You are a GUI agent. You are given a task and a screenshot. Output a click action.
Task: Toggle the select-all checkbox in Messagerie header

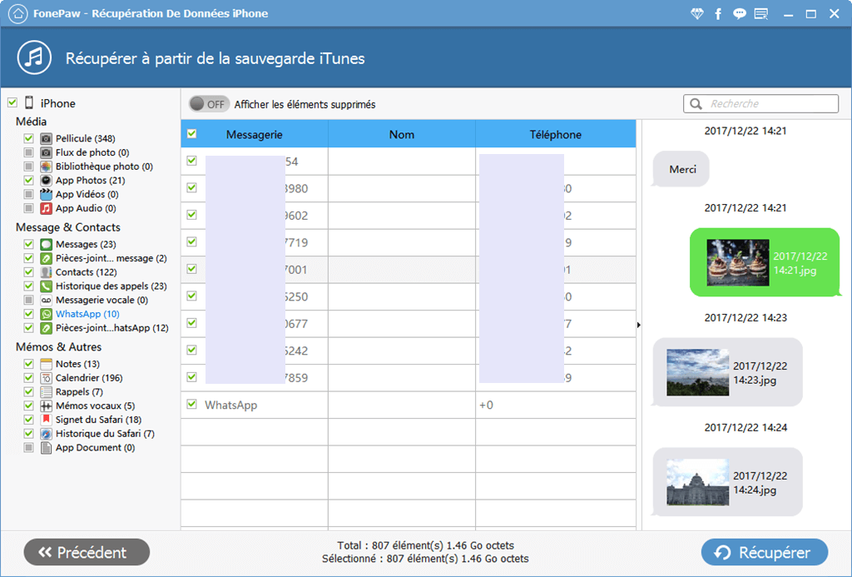click(192, 134)
